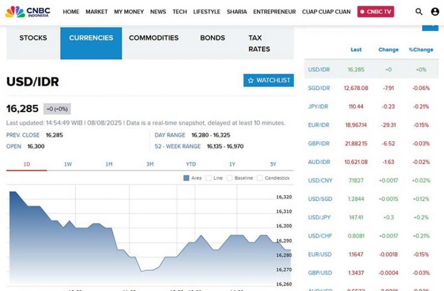Select the Area chart type
Image resolution: width=444 pixels, height=291 pixels.
coord(192,178)
